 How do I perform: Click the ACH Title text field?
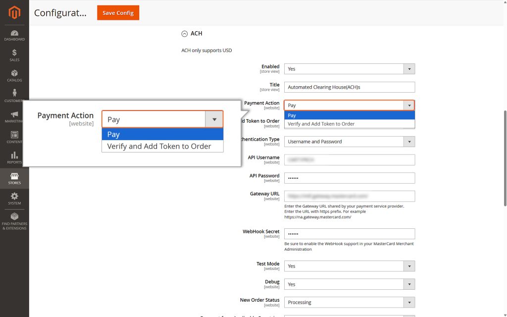pos(350,87)
